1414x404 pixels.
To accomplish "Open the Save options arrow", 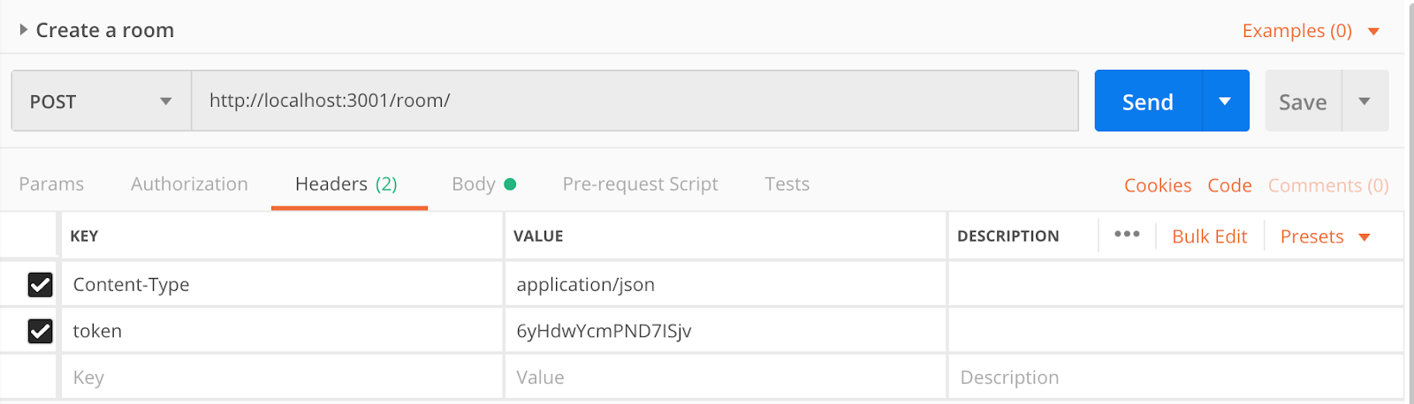I will pyautogui.click(x=1365, y=101).
